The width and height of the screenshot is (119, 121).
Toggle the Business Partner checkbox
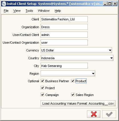42,81
